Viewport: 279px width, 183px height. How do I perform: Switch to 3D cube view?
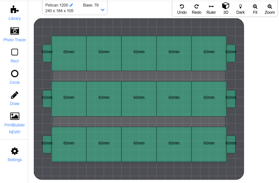pyautogui.click(x=226, y=6)
